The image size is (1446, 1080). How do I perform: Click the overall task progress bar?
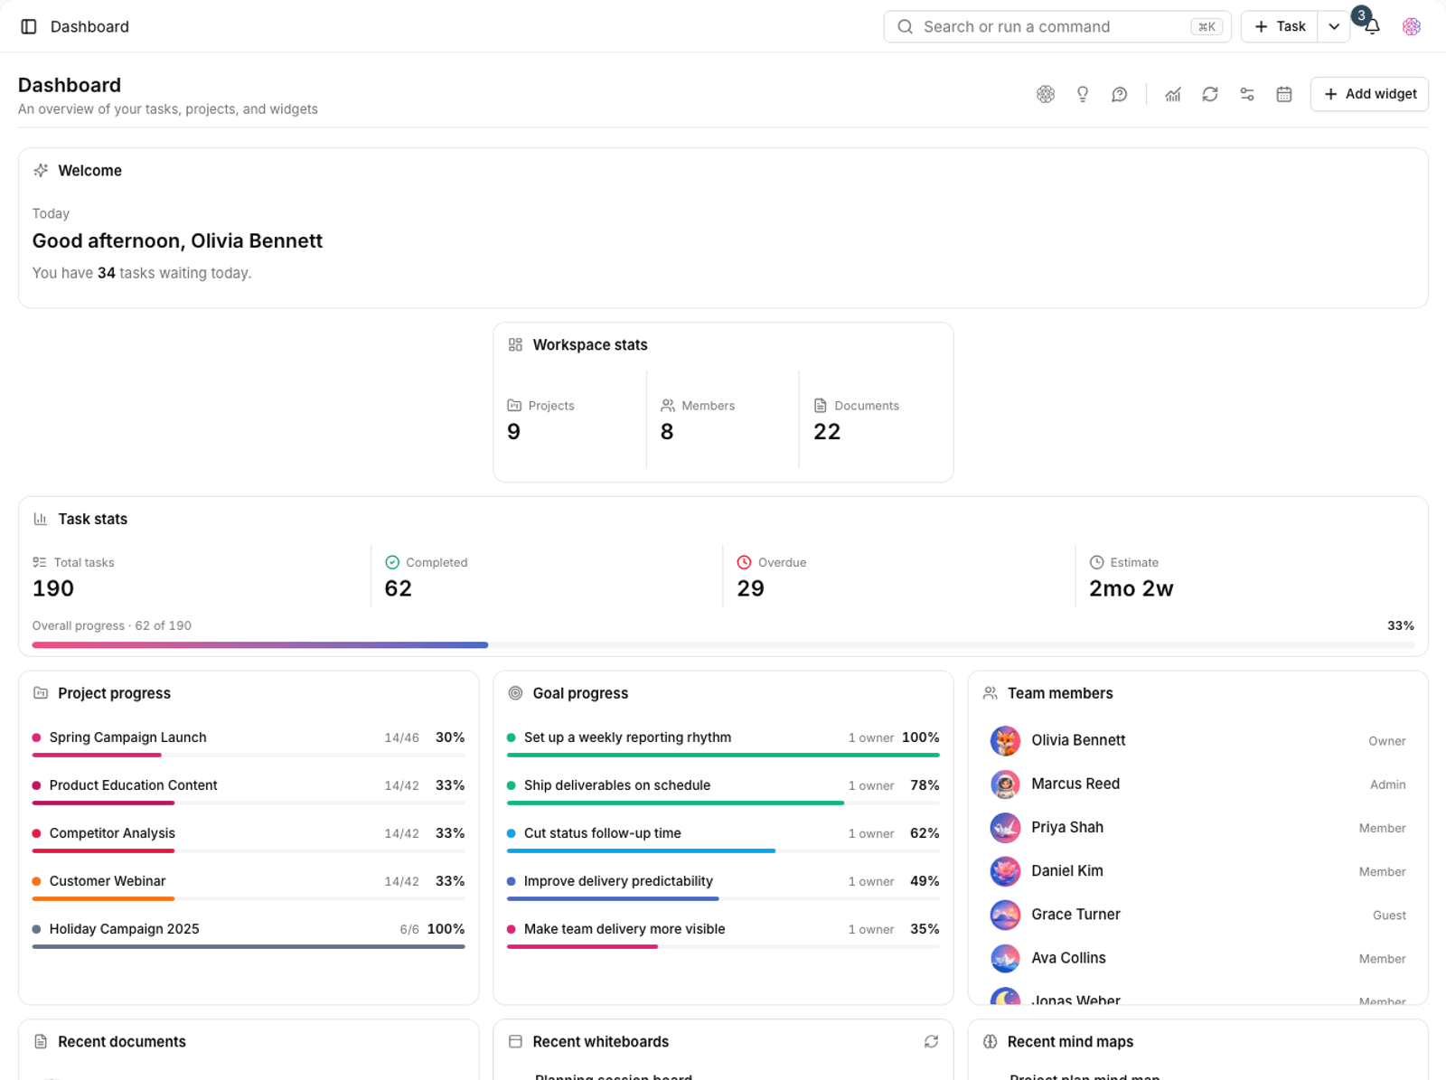click(723, 645)
